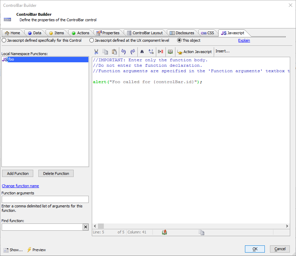
Task: Click the Find and Replace A-B icon
Action: point(151,52)
